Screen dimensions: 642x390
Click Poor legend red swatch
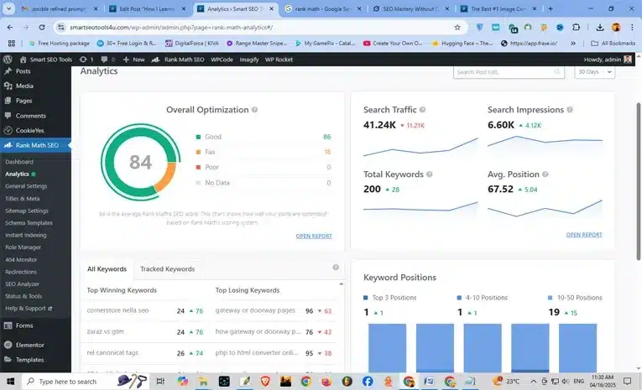(x=198, y=167)
